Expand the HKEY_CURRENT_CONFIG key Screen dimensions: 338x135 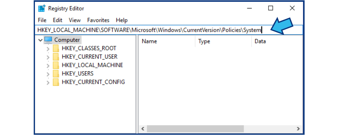click(x=48, y=82)
